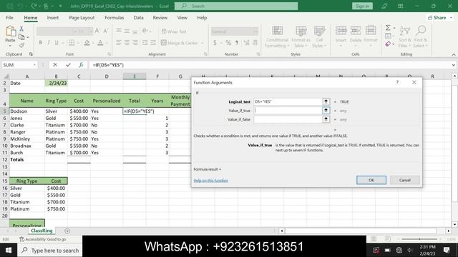Click in the Logical_test input field
The height and width of the screenshot is (257, 458).
[288, 101]
